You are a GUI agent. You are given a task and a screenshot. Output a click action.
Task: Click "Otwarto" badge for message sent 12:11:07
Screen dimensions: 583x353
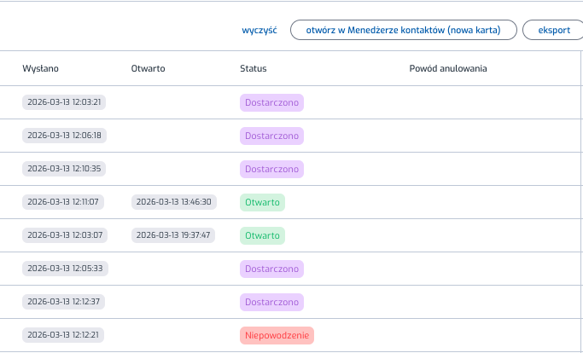pos(262,202)
